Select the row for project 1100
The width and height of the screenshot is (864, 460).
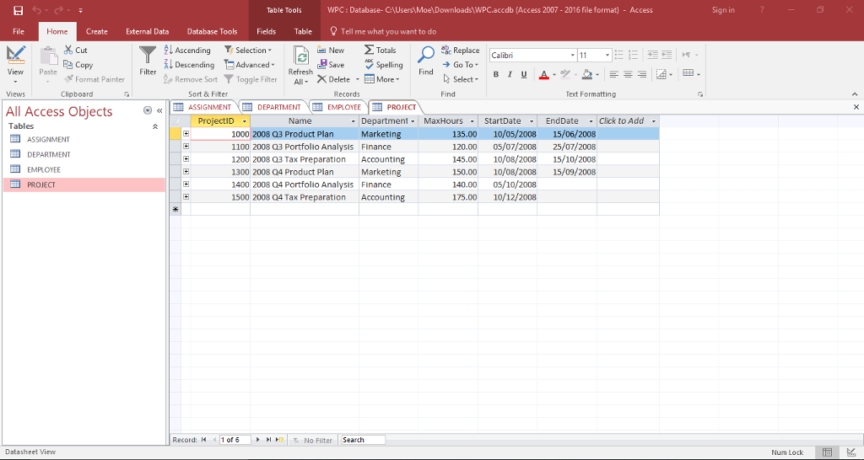(175, 147)
